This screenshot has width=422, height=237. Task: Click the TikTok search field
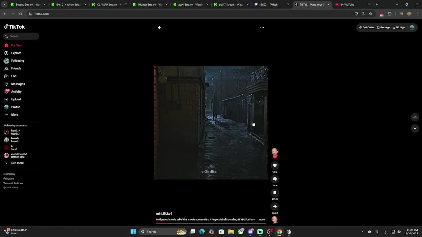[x=21, y=36]
